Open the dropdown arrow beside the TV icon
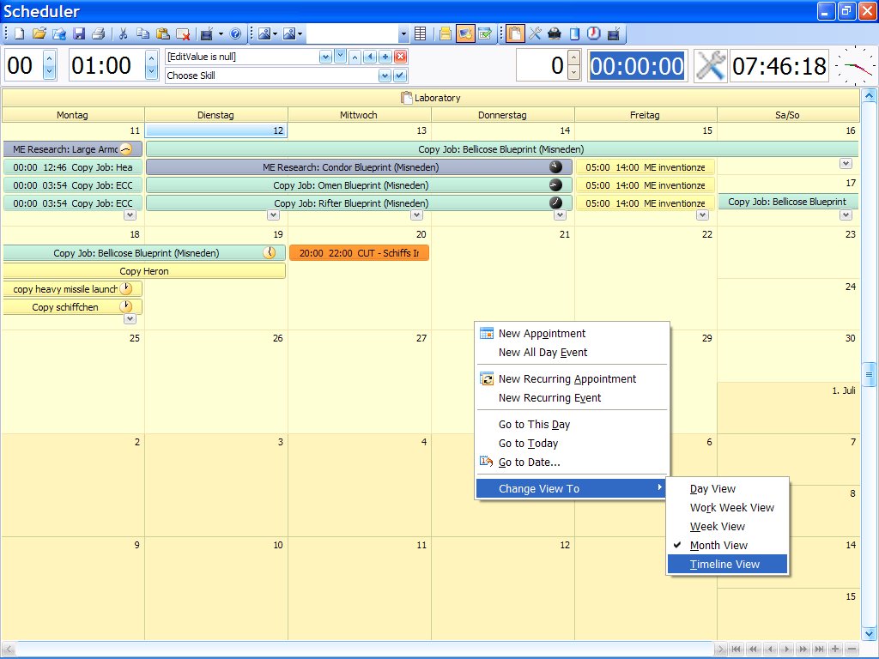879x659 pixels. coord(221,34)
